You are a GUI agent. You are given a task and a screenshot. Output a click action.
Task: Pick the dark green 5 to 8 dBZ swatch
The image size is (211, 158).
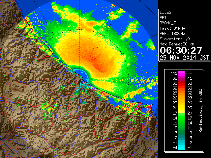point(181,133)
